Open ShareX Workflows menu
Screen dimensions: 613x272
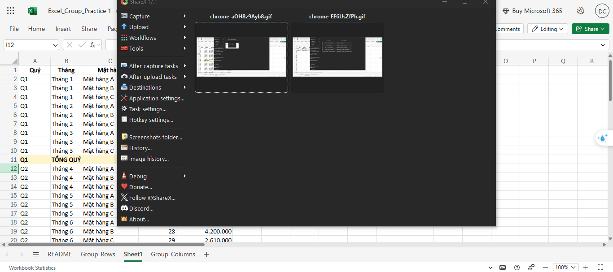coord(153,38)
